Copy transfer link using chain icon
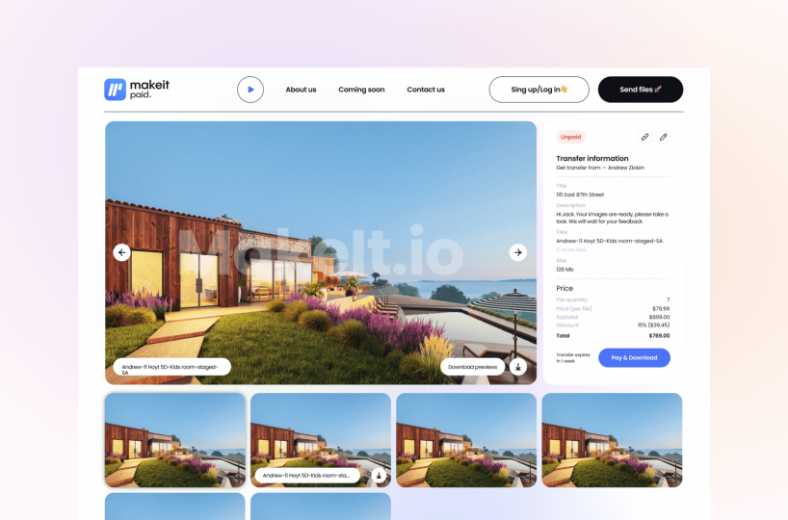Image resolution: width=788 pixels, height=520 pixels. click(x=644, y=138)
